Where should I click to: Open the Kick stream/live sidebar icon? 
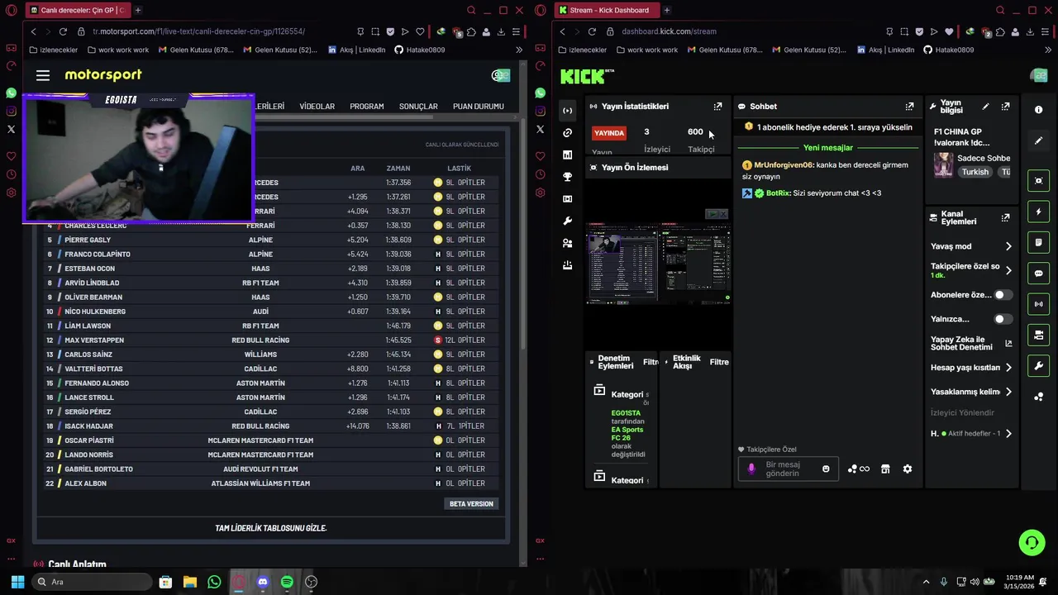[x=567, y=111]
